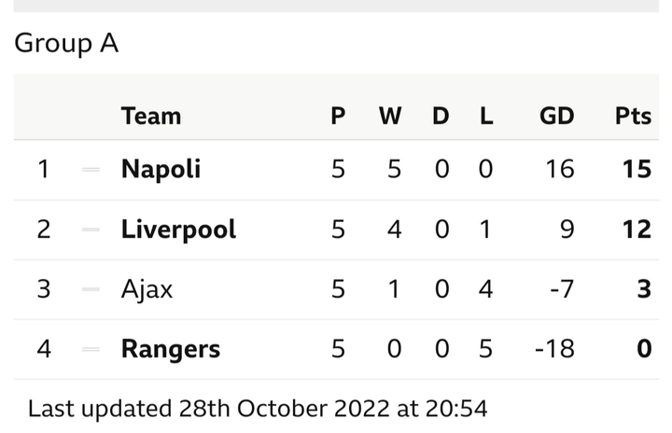672x433 pixels.
Task: Select the Group A heading
Action: 66,43
